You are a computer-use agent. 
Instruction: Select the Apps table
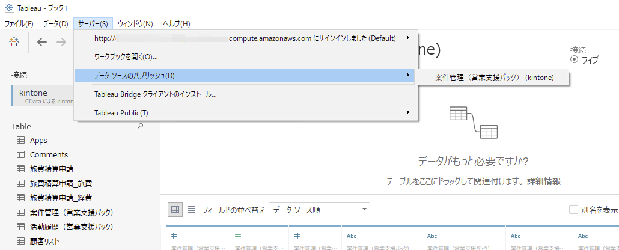point(38,140)
